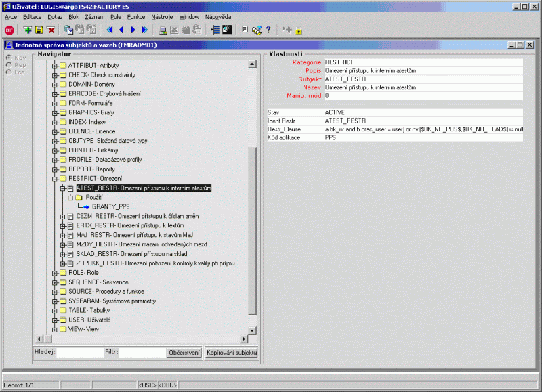This screenshot has width=542, height=392.
Task: Expand the ROLE- Role tree node
Action: pos(55,274)
